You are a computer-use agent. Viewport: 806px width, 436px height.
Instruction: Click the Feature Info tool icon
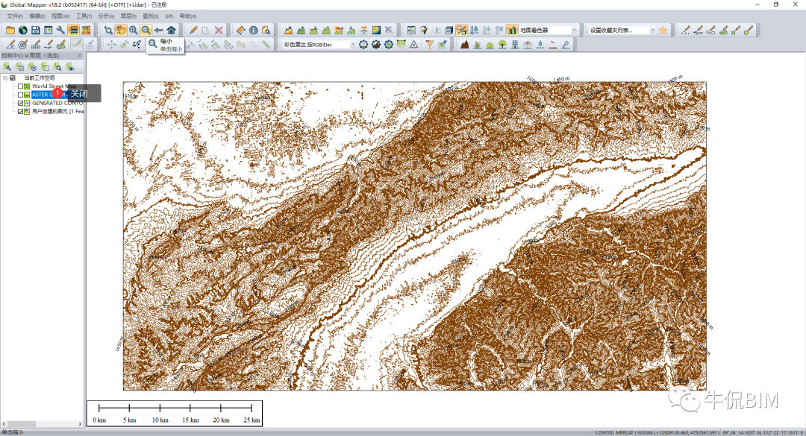point(253,30)
